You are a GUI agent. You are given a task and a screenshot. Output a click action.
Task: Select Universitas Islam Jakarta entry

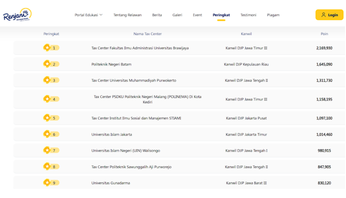[111, 134]
